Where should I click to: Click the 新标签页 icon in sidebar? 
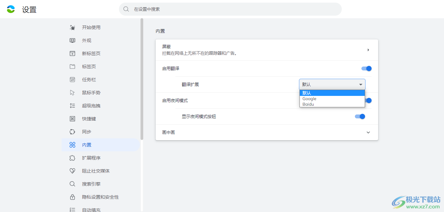pyautogui.click(x=72, y=53)
